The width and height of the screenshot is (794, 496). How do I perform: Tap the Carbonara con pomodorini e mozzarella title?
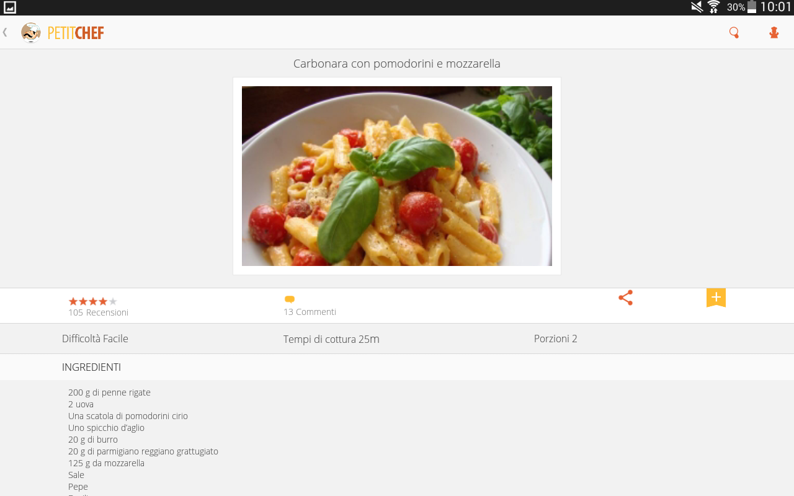click(397, 64)
